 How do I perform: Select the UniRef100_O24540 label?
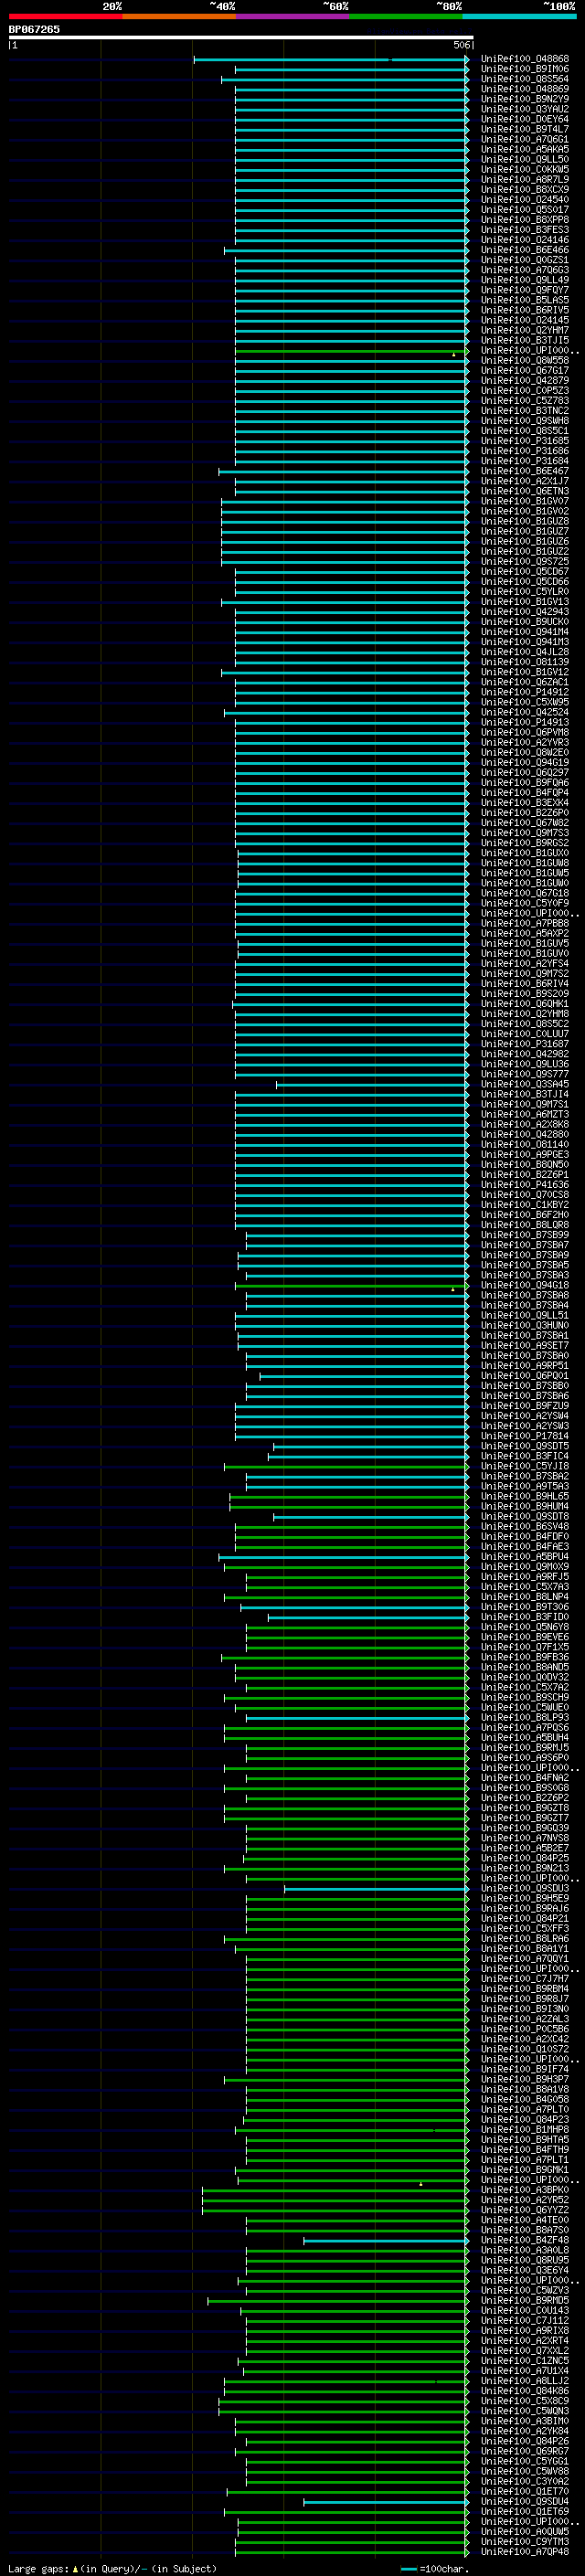click(525, 199)
